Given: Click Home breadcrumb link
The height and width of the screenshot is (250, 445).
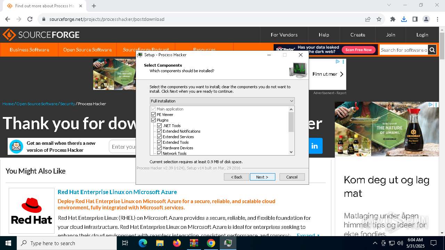Looking at the screenshot, I should [8, 104].
